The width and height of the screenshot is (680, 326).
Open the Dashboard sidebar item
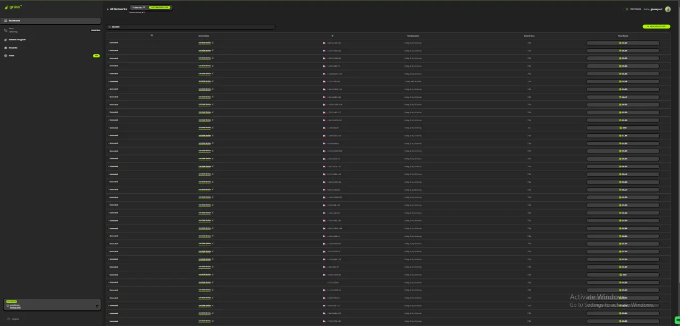pyautogui.click(x=51, y=21)
